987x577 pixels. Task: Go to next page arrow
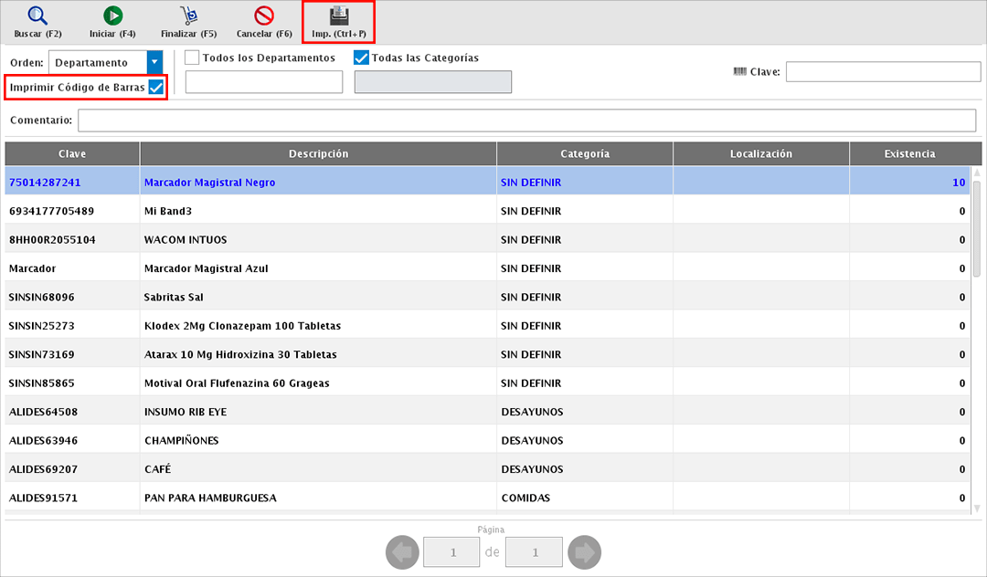584,552
